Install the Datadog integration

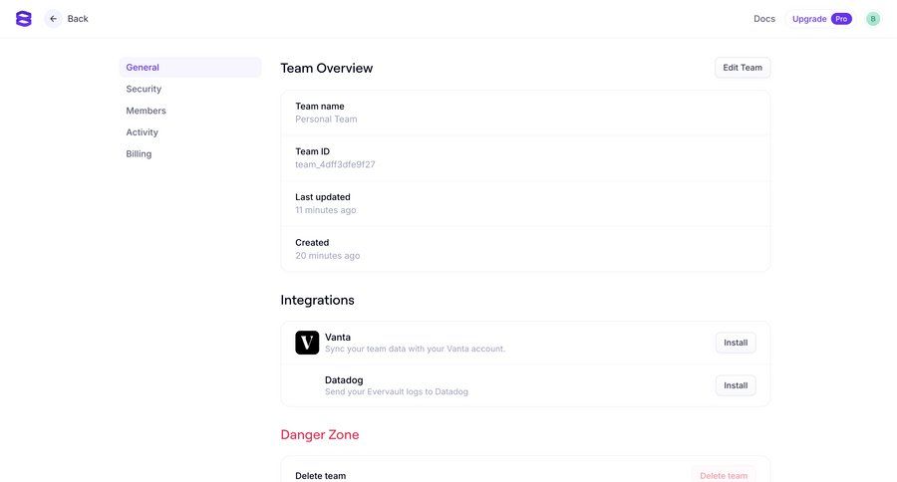tap(736, 385)
